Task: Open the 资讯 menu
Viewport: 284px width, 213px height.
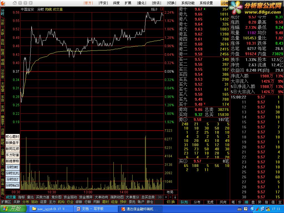Action: (x=156, y=3)
